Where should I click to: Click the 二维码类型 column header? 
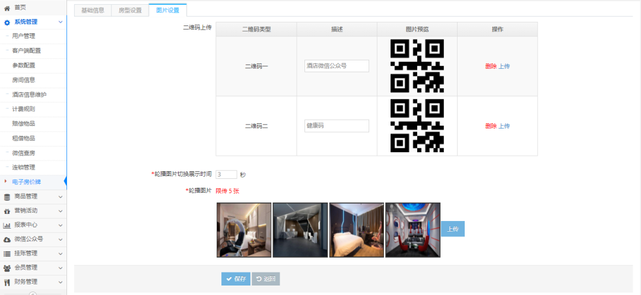click(256, 30)
